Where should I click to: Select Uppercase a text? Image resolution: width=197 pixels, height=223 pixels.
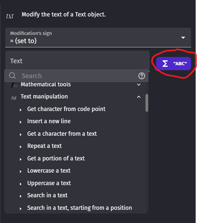(49, 183)
